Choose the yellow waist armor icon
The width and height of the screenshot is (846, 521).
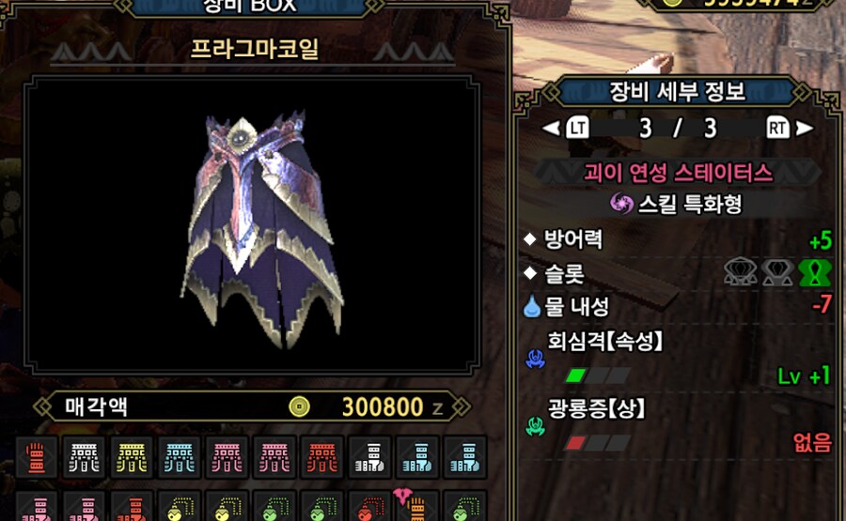click(132, 457)
